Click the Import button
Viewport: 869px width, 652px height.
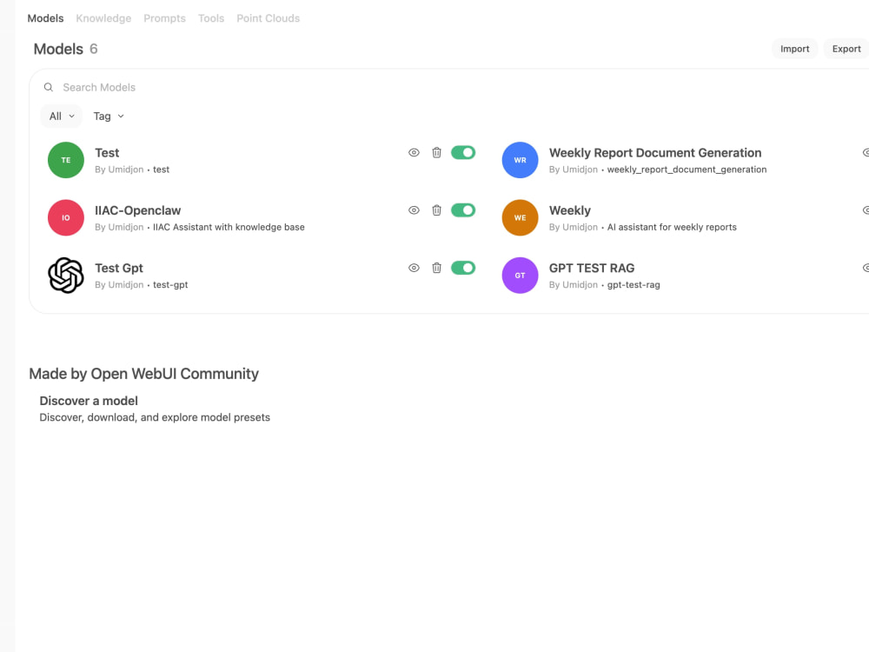795,49
